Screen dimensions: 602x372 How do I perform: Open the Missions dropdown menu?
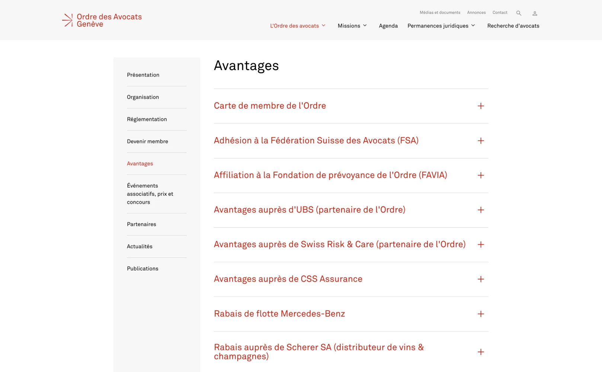(352, 26)
